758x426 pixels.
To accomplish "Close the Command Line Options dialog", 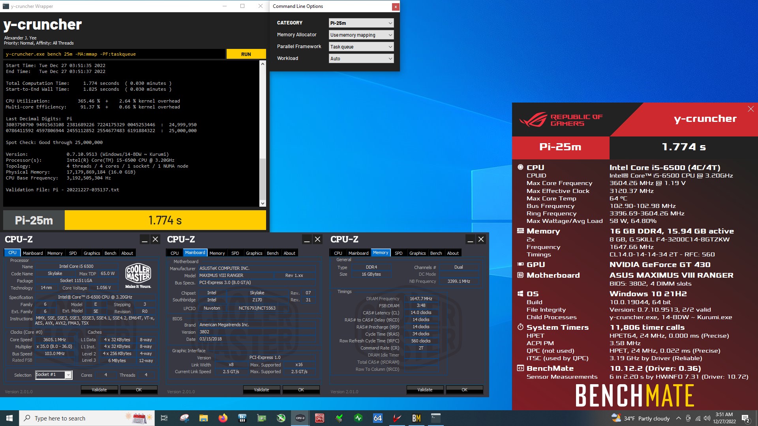I will click(395, 6).
